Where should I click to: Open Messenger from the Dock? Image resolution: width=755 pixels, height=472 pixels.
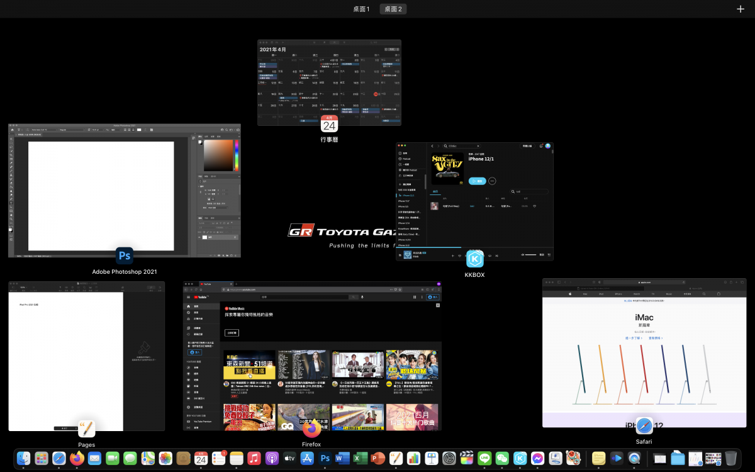537,459
